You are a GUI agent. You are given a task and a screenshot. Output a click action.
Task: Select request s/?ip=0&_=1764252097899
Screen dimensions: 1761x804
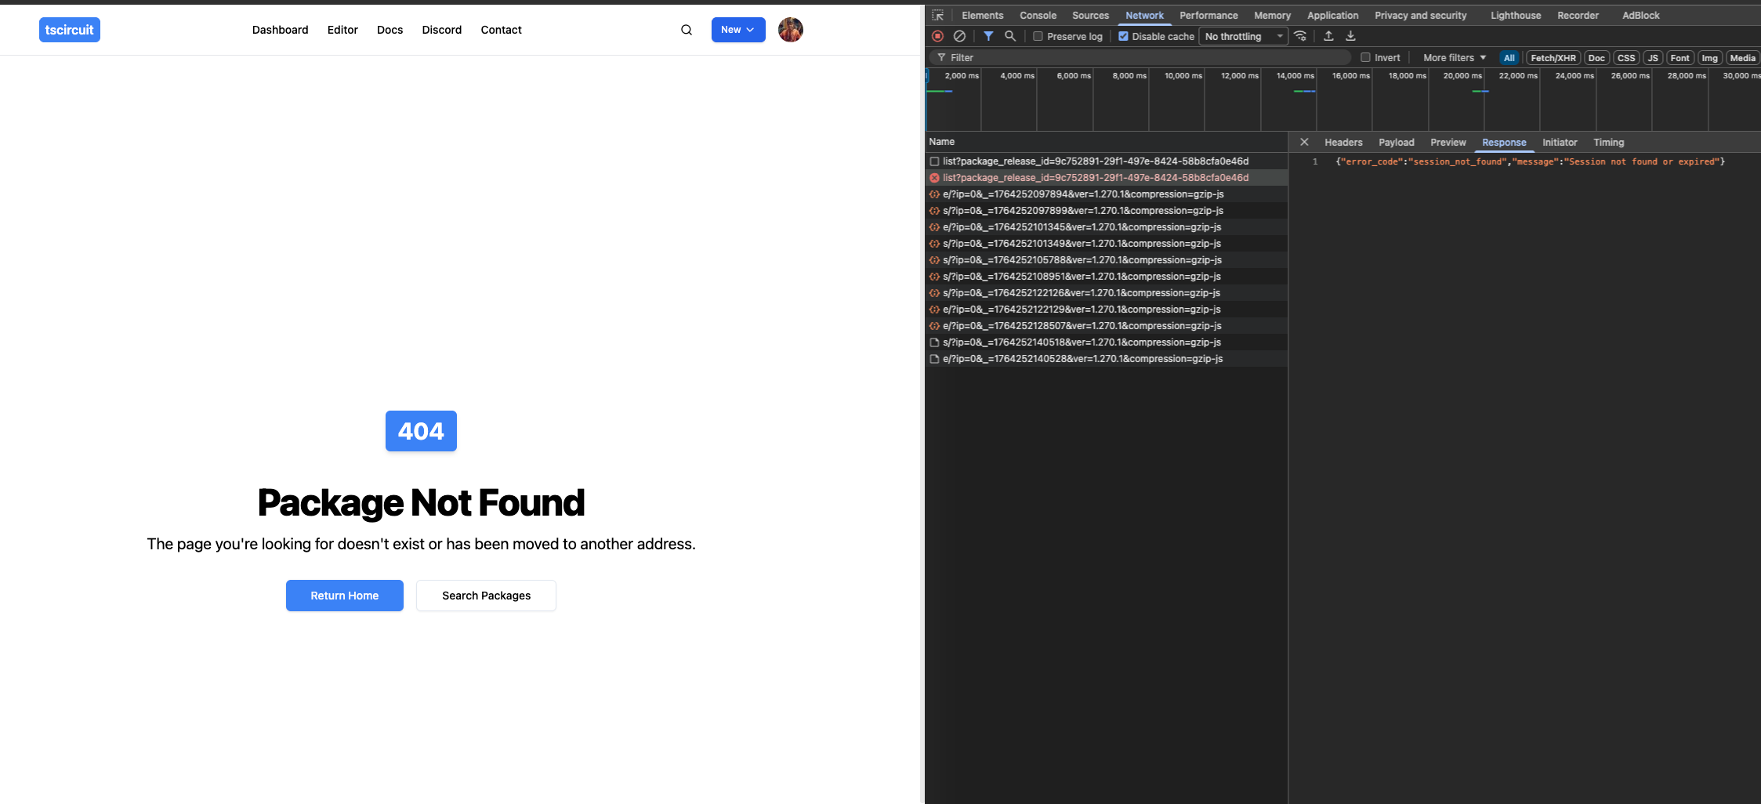coord(1107,211)
